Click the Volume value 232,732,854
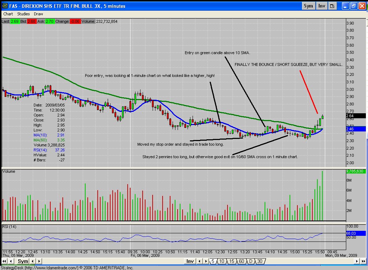 click(x=107, y=21)
